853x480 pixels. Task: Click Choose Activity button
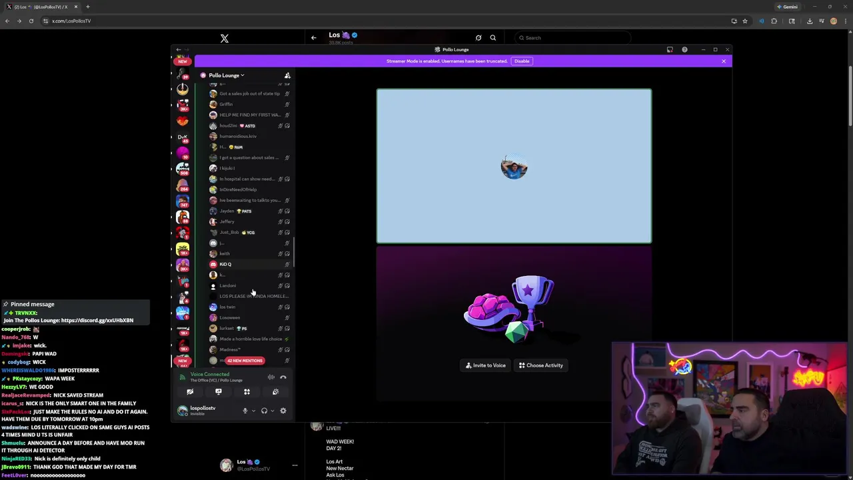coord(541,365)
